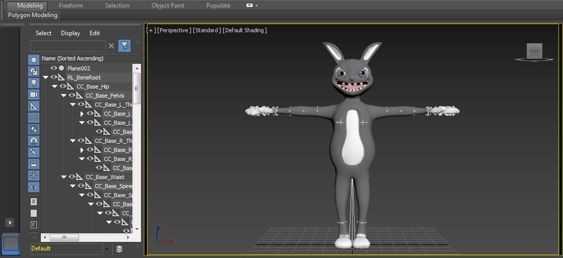Open ribbon options dropdown after Populate
The width and height of the screenshot is (563, 258).
252,6
